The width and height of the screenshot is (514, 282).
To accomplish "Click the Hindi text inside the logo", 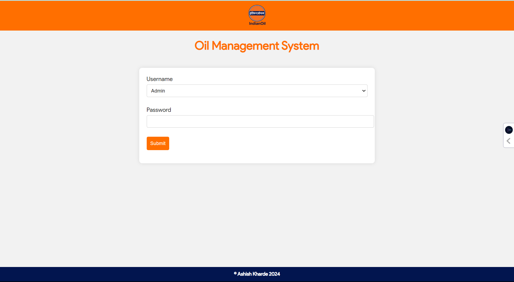I will click(257, 13).
